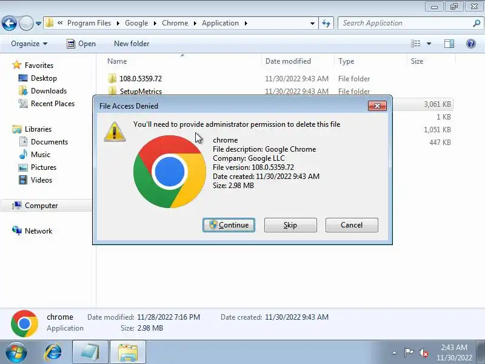This screenshot has width=485, height=364.
Task: Open the Notepad taskbar item
Action: [90, 352]
